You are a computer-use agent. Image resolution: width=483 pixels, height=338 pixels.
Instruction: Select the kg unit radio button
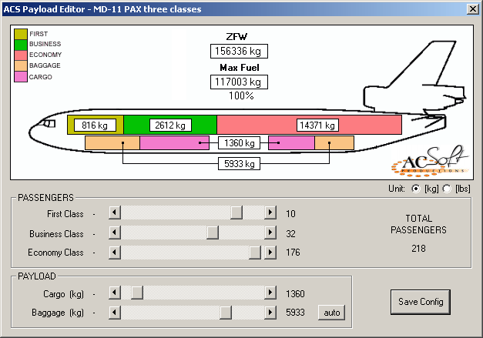(415, 189)
